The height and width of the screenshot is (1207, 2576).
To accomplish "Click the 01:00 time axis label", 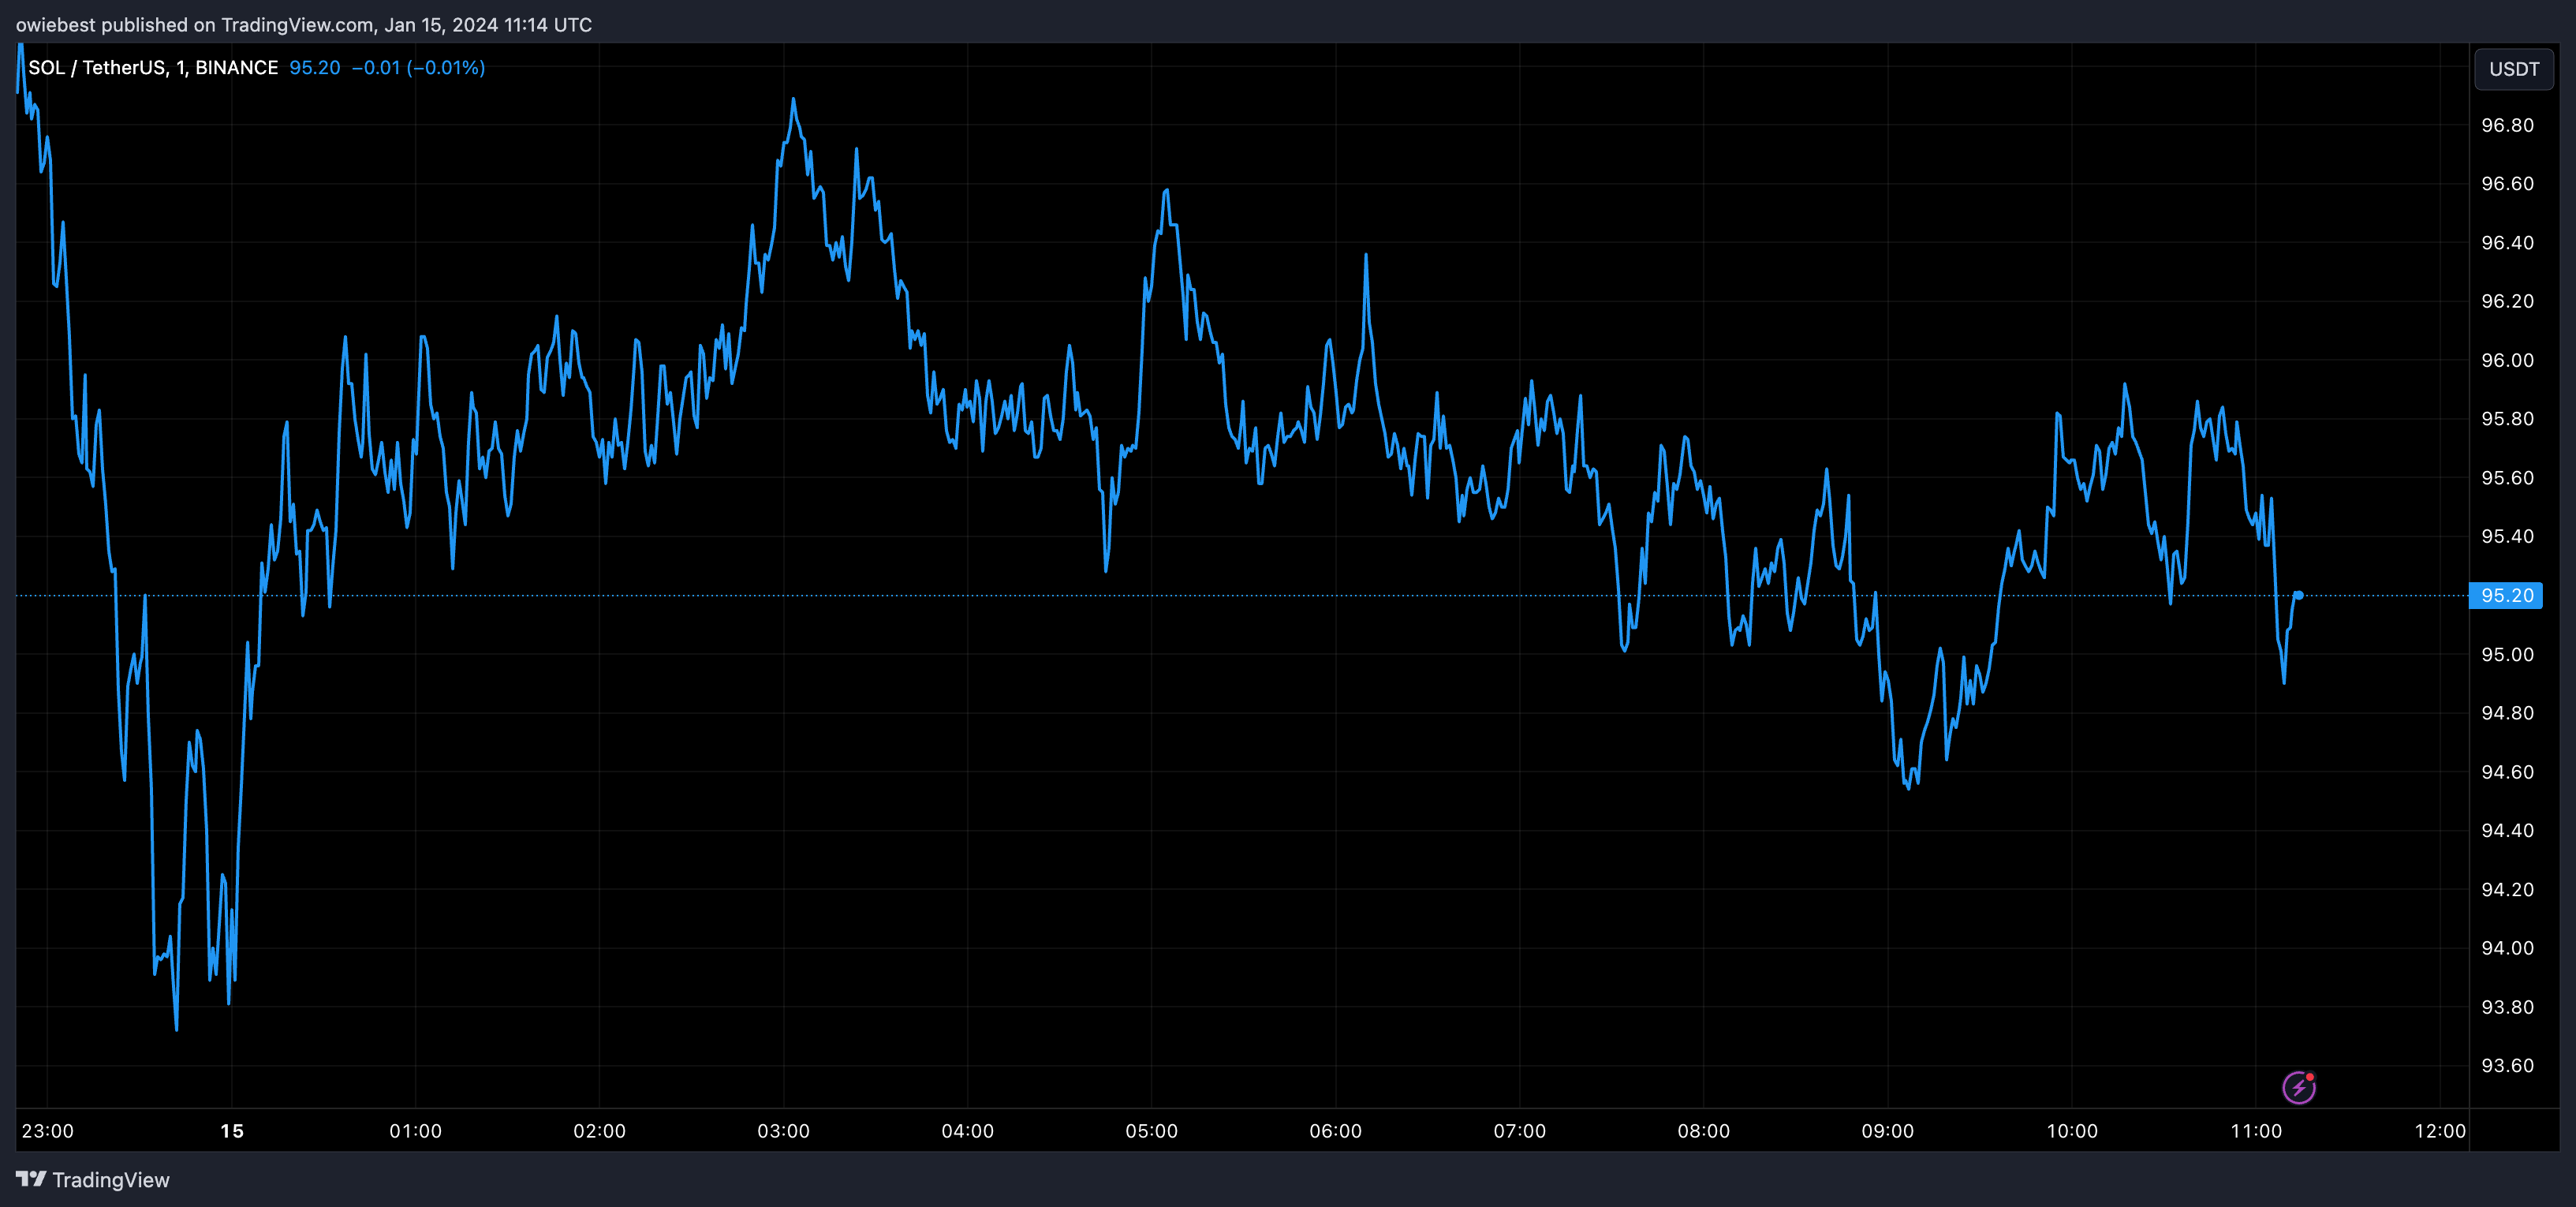I will (416, 1131).
